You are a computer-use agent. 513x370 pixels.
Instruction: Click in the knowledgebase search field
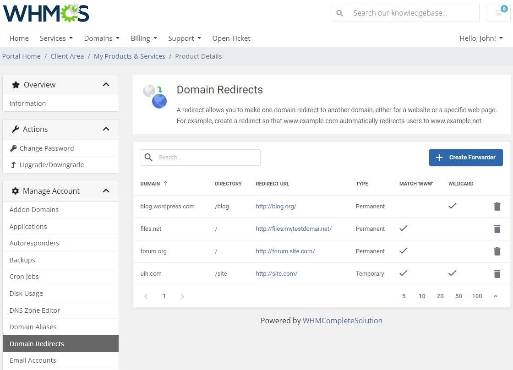[x=405, y=13]
